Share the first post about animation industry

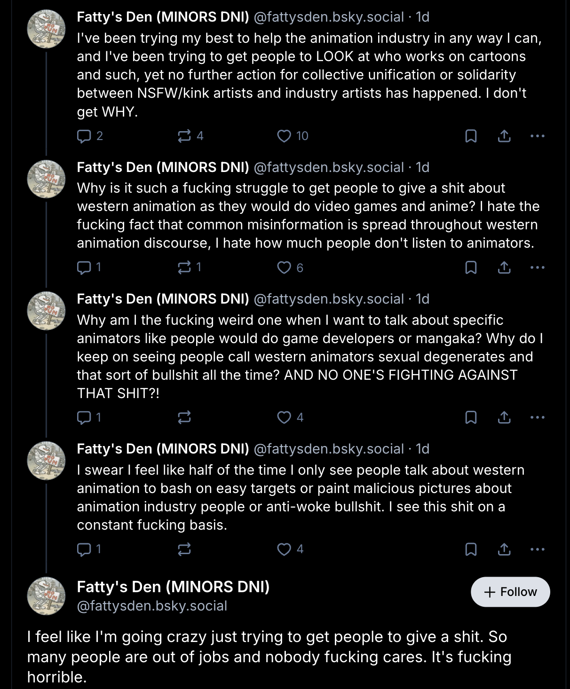click(504, 136)
